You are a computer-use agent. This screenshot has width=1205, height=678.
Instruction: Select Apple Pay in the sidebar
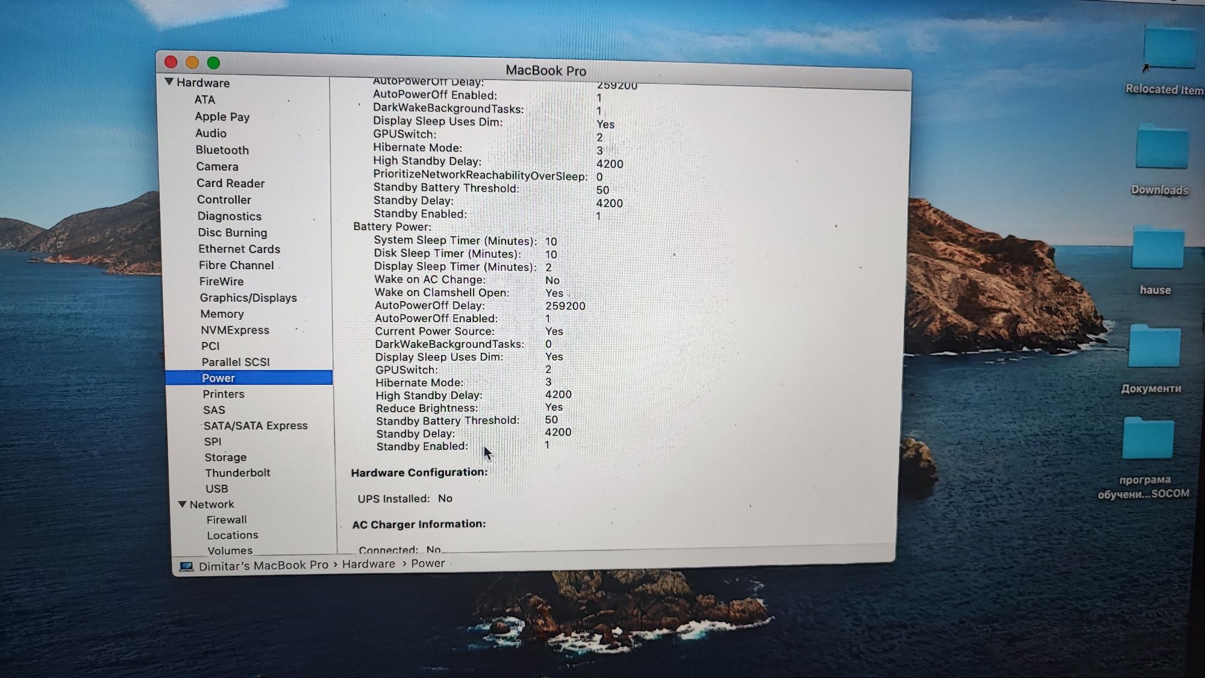pos(222,117)
